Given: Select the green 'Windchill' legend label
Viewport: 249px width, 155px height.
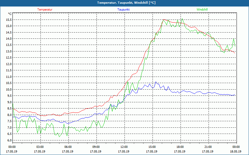Looking at the screenshot, I should [202, 10].
